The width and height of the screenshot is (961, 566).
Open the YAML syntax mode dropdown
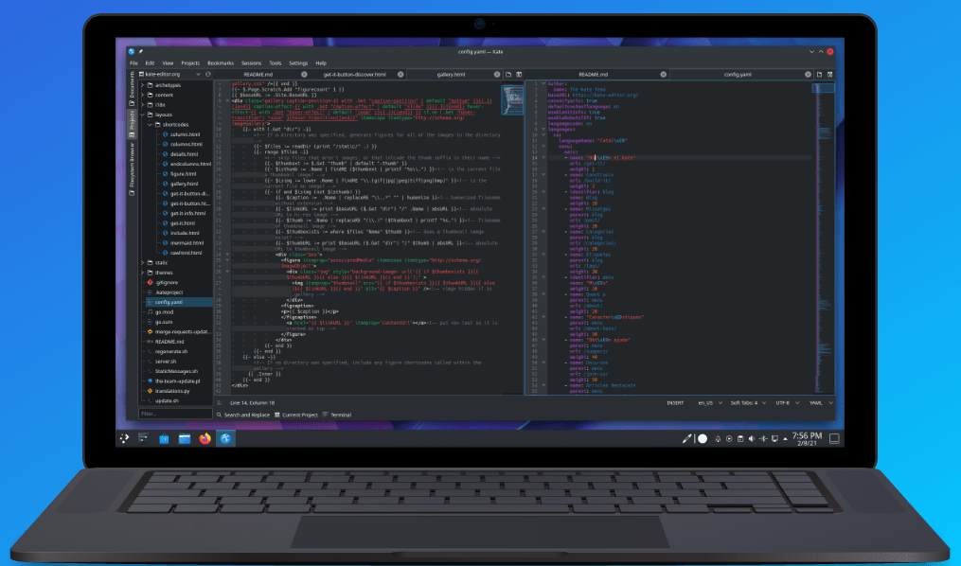[821, 403]
